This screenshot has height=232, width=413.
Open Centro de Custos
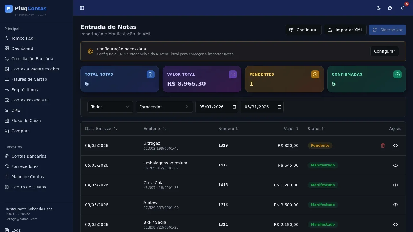[x=36, y=187]
